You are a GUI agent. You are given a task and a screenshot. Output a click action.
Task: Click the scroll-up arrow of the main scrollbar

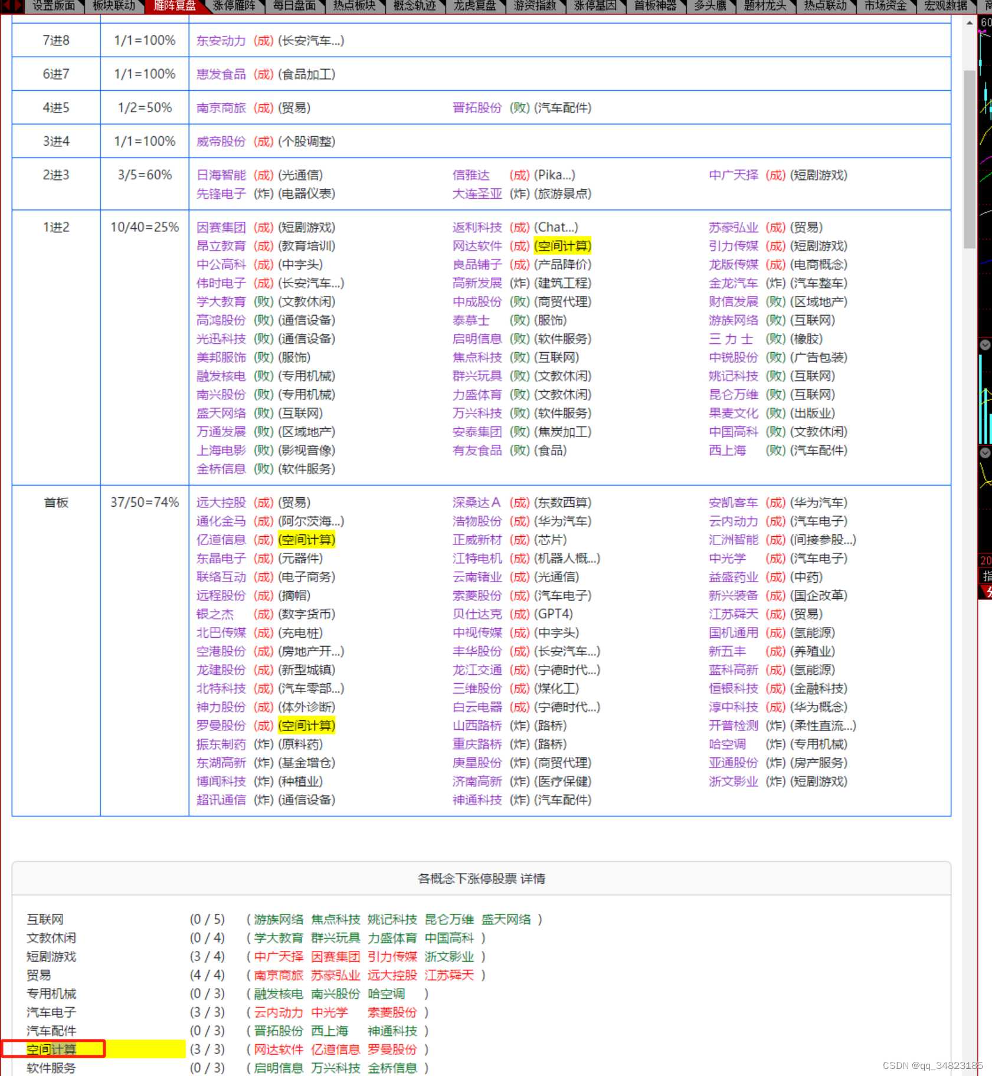pyautogui.click(x=970, y=22)
